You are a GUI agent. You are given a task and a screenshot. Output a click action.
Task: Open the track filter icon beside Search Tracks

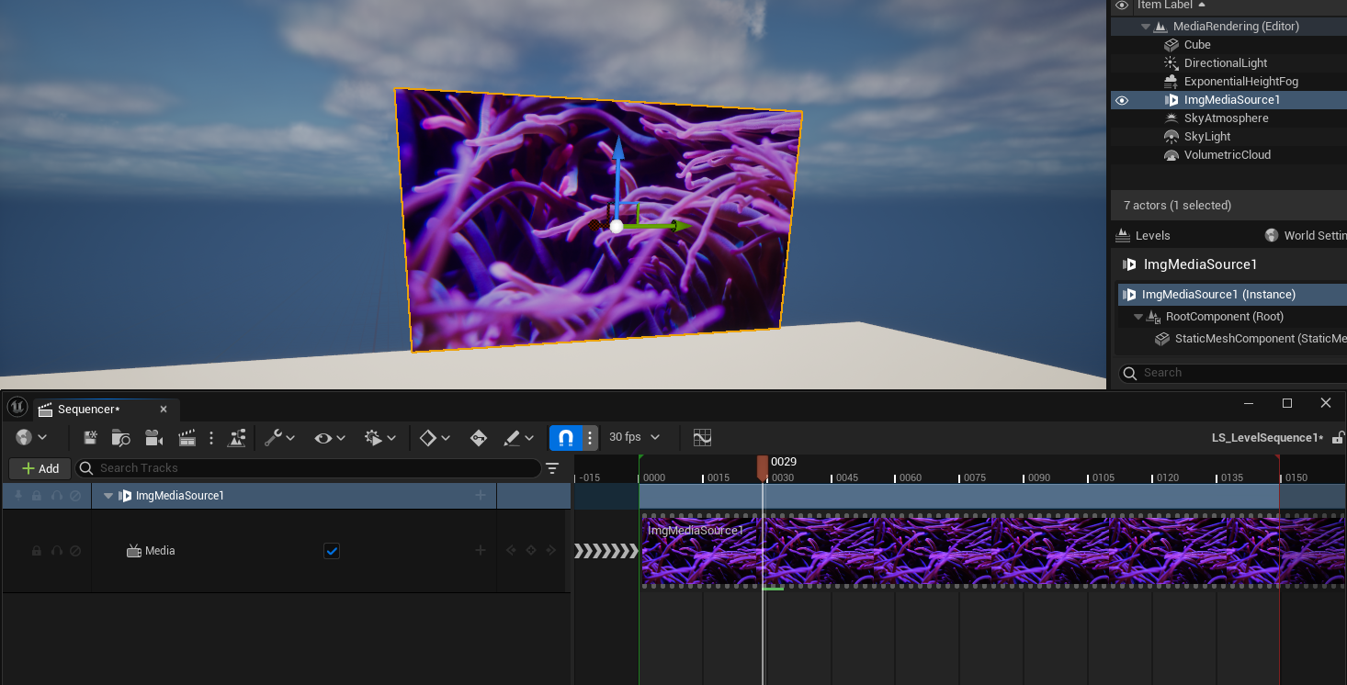pyautogui.click(x=552, y=468)
